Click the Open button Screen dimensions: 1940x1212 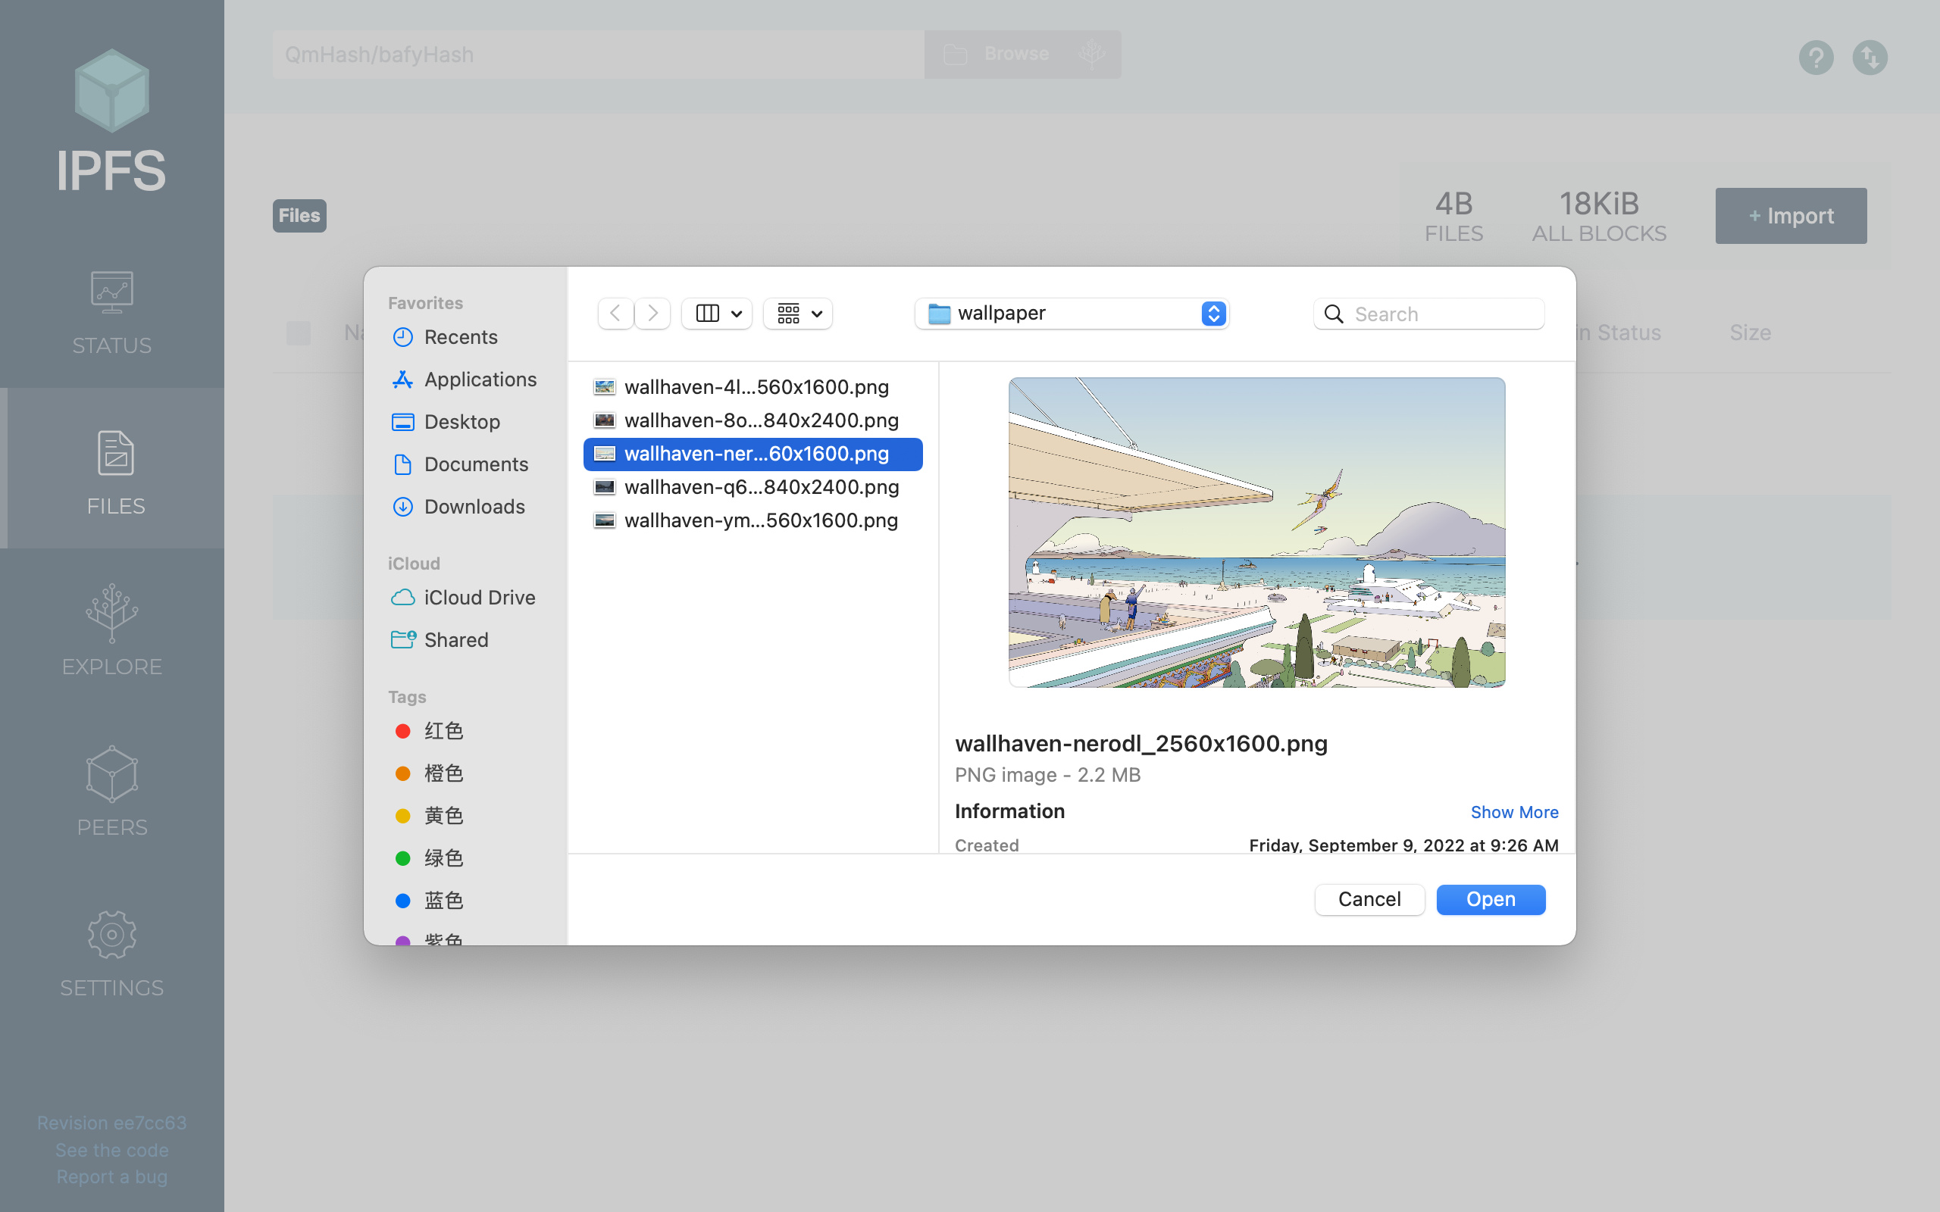click(1491, 899)
